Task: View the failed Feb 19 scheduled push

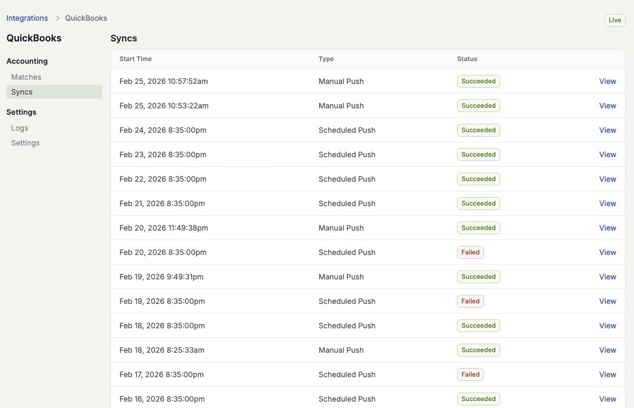Action: [x=607, y=301]
